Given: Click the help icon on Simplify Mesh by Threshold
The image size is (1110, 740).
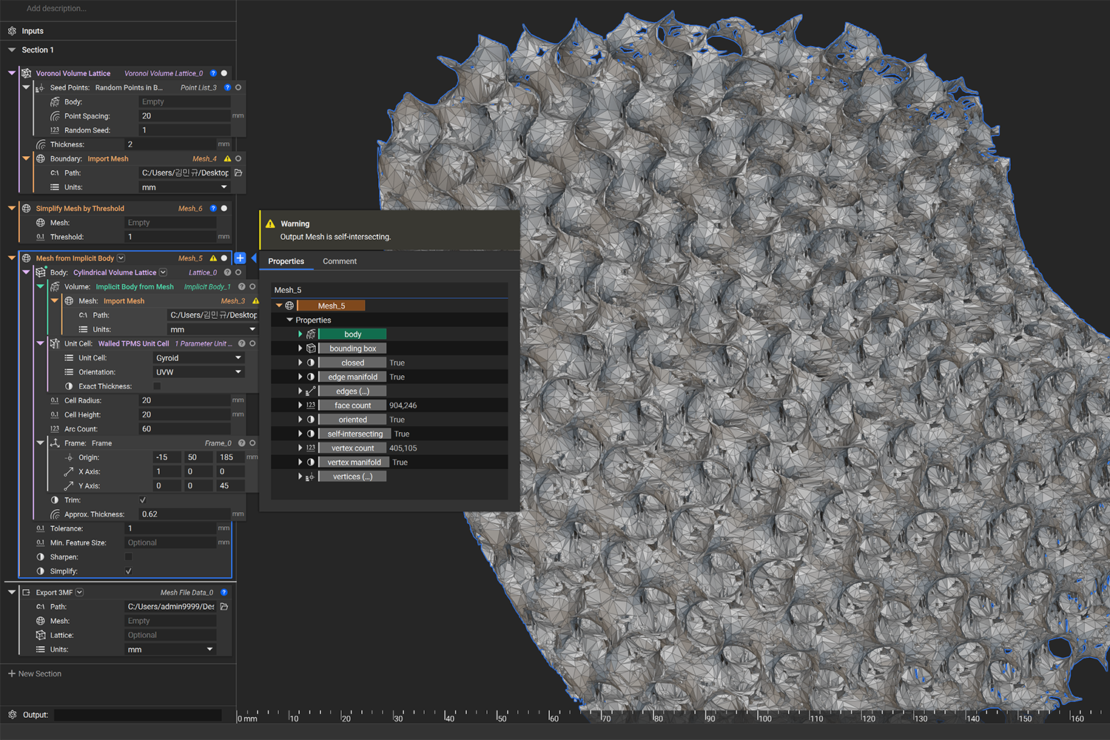Looking at the screenshot, I should [213, 209].
